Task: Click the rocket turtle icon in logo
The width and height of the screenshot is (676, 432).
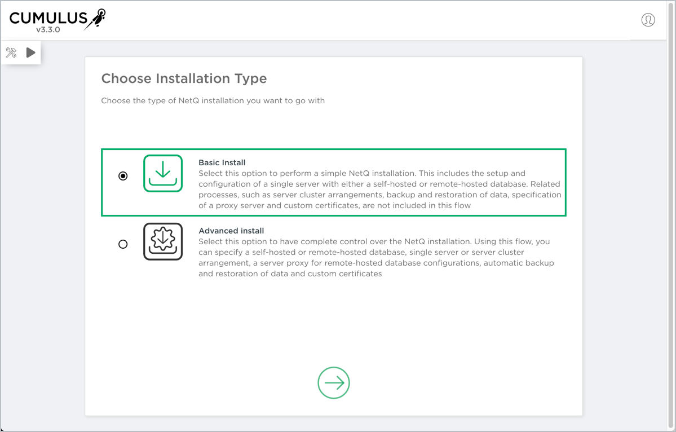Action: (x=96, y=18)
